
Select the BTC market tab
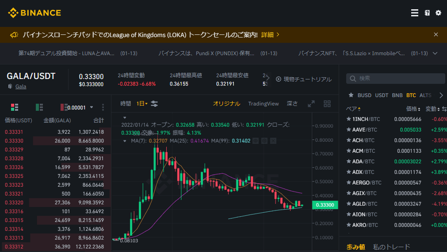(x=411, y=95)
